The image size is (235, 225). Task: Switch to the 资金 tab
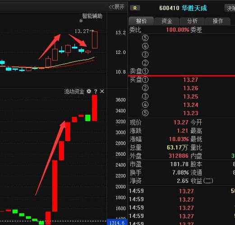167,21
